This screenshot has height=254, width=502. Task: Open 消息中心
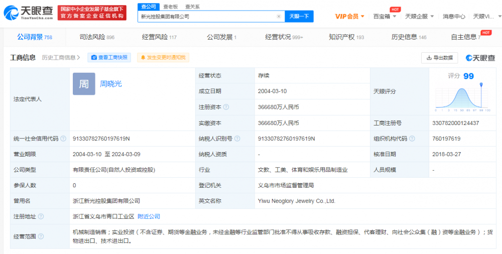(x=454, y=17)
